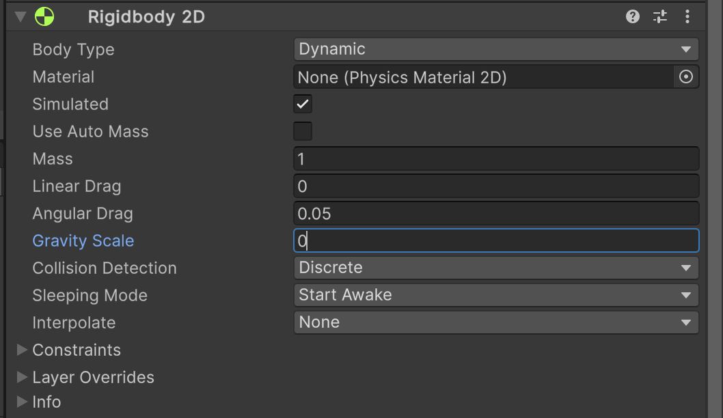
Task: Click the Simulated label
Action: coord(70,104)
